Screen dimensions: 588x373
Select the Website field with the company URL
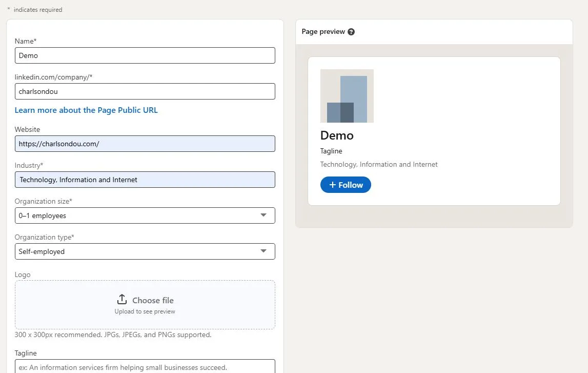(145, 144)
